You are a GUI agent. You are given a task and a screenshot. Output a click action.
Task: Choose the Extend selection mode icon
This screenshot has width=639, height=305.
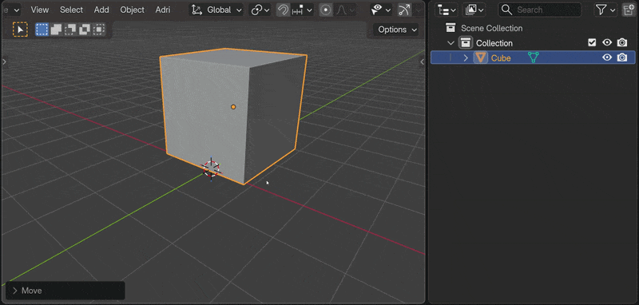56,30
